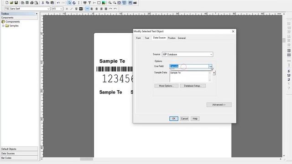Open the TSC Sans Serif font dropdown

click(48, 9)
